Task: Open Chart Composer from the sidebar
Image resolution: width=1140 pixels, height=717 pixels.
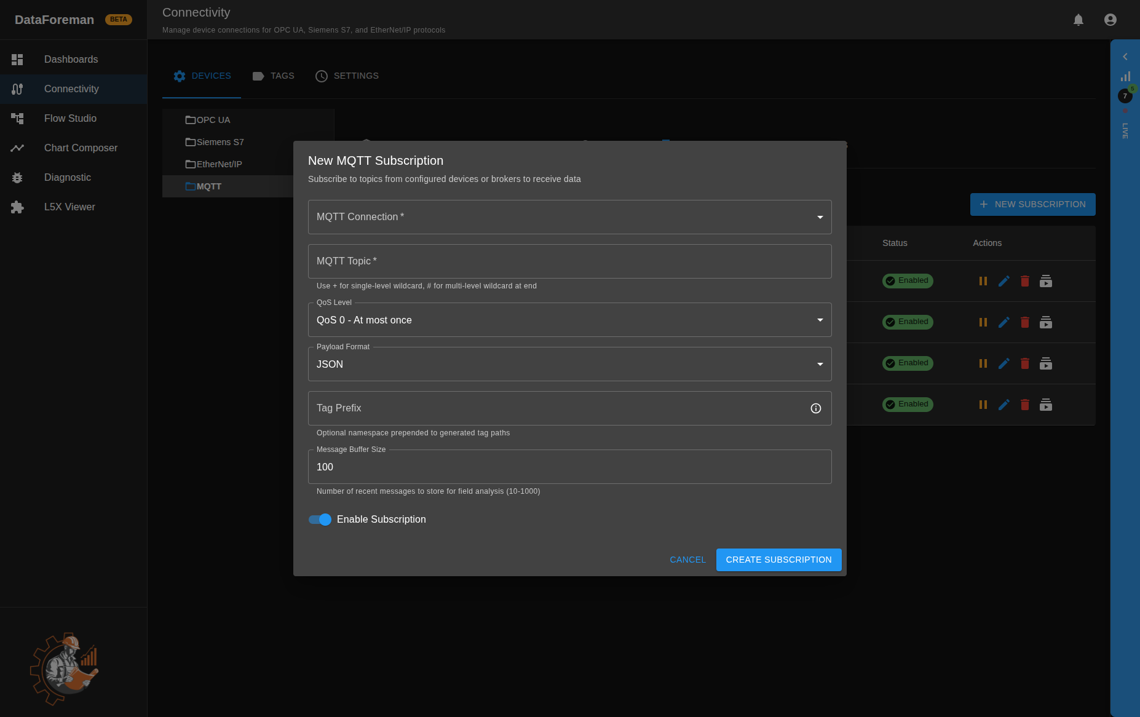Action: [x=81, y=148]
